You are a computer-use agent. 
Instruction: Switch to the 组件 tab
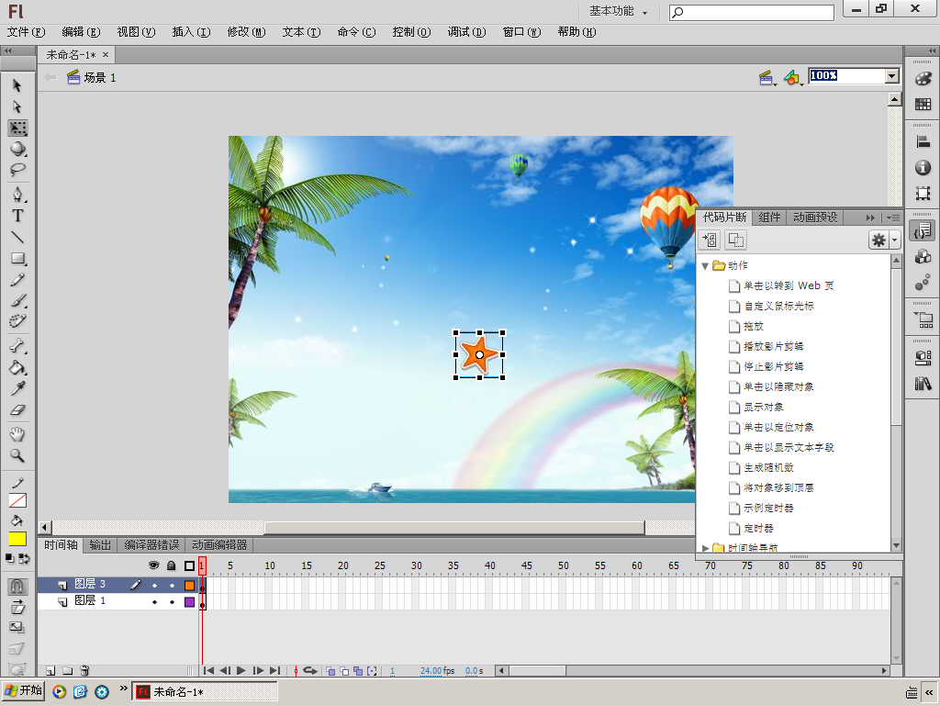tap(769, 217)
